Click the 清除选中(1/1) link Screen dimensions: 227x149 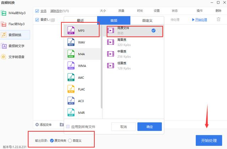pos(60,11)
